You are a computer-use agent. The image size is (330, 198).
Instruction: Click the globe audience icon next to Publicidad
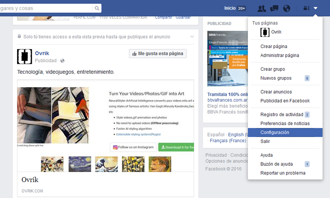coord(62,61)
